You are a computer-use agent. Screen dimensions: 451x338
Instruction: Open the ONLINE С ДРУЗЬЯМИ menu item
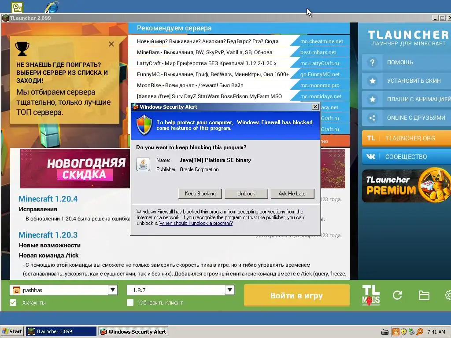coord(407,118)
